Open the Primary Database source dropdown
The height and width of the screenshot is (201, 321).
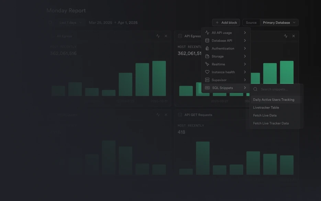coord(279,23)
